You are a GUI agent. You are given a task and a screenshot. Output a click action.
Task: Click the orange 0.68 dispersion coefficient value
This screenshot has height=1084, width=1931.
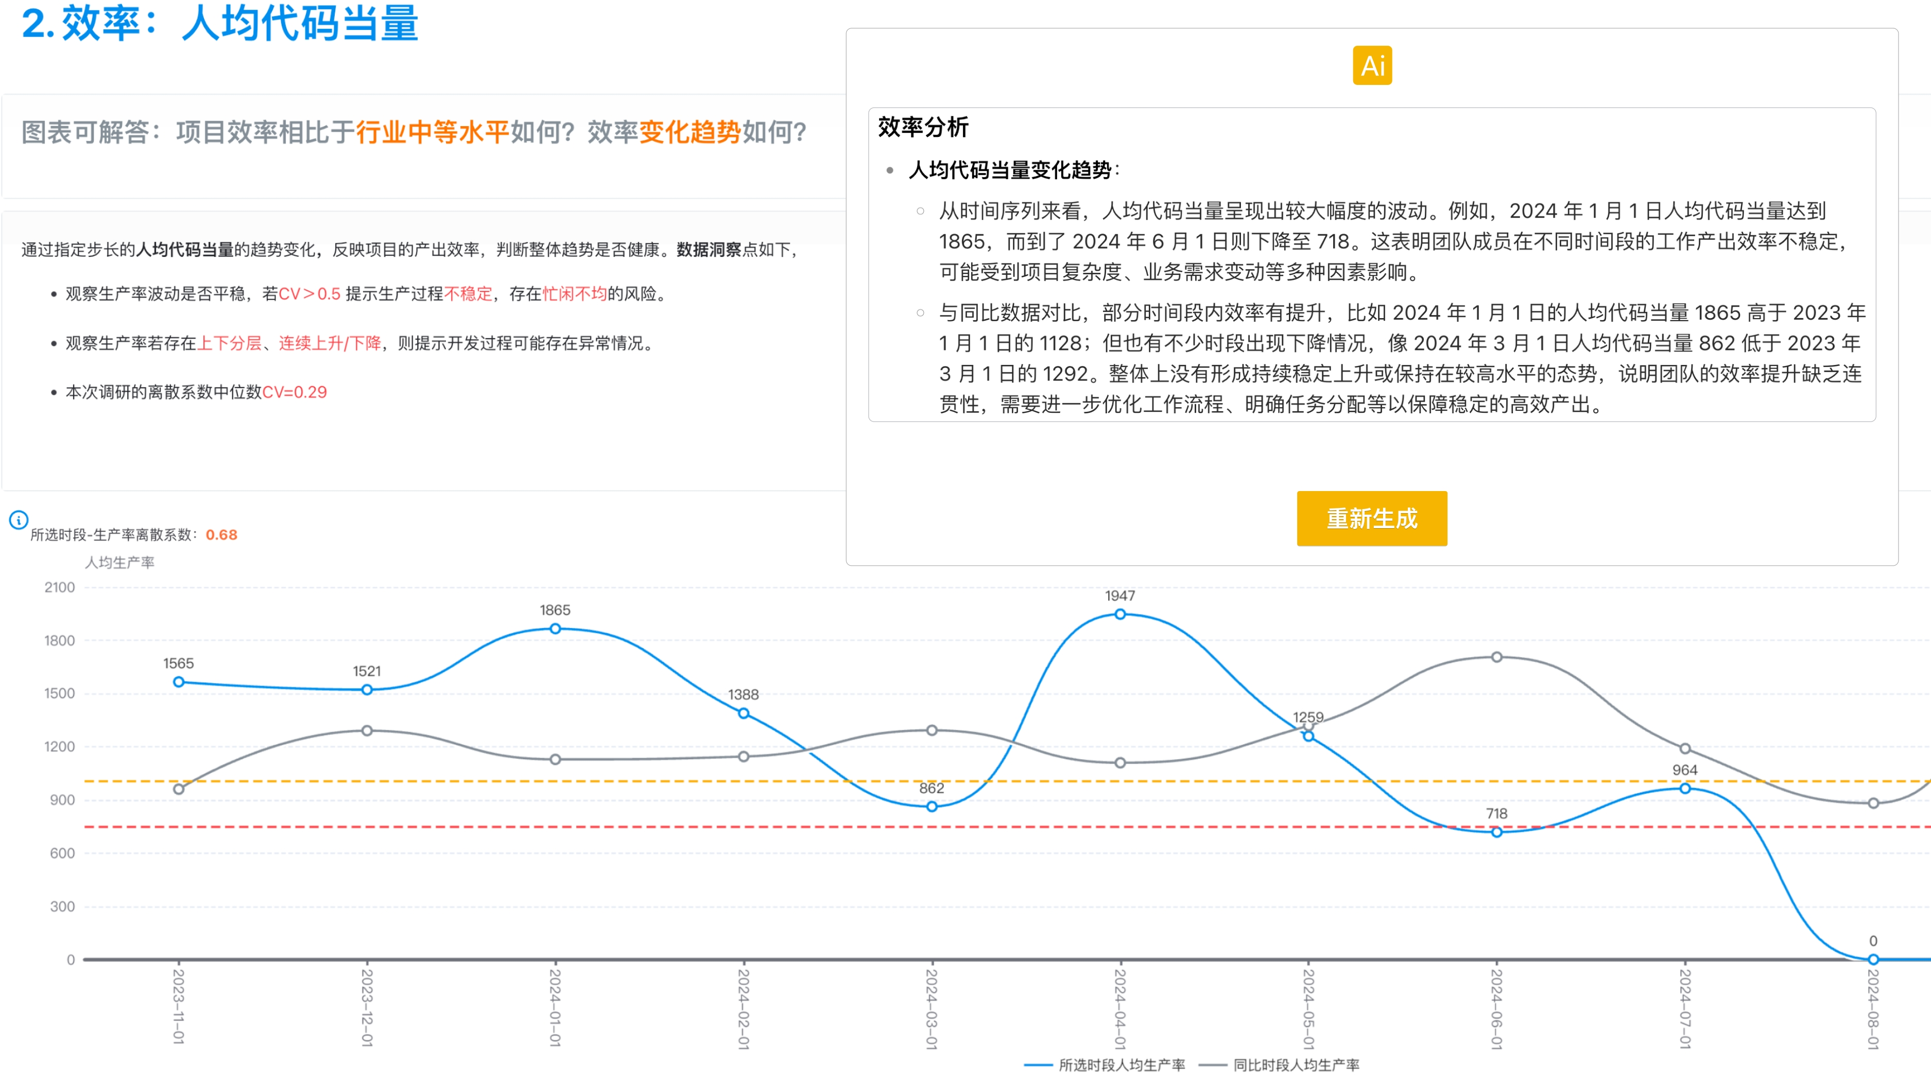click(x=221, y=535)
